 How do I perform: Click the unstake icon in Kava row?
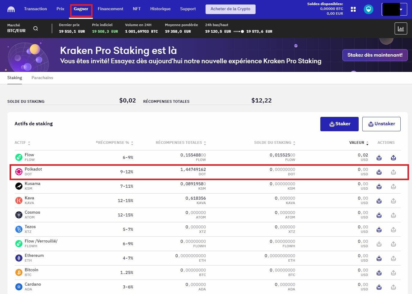pos(393,201)
